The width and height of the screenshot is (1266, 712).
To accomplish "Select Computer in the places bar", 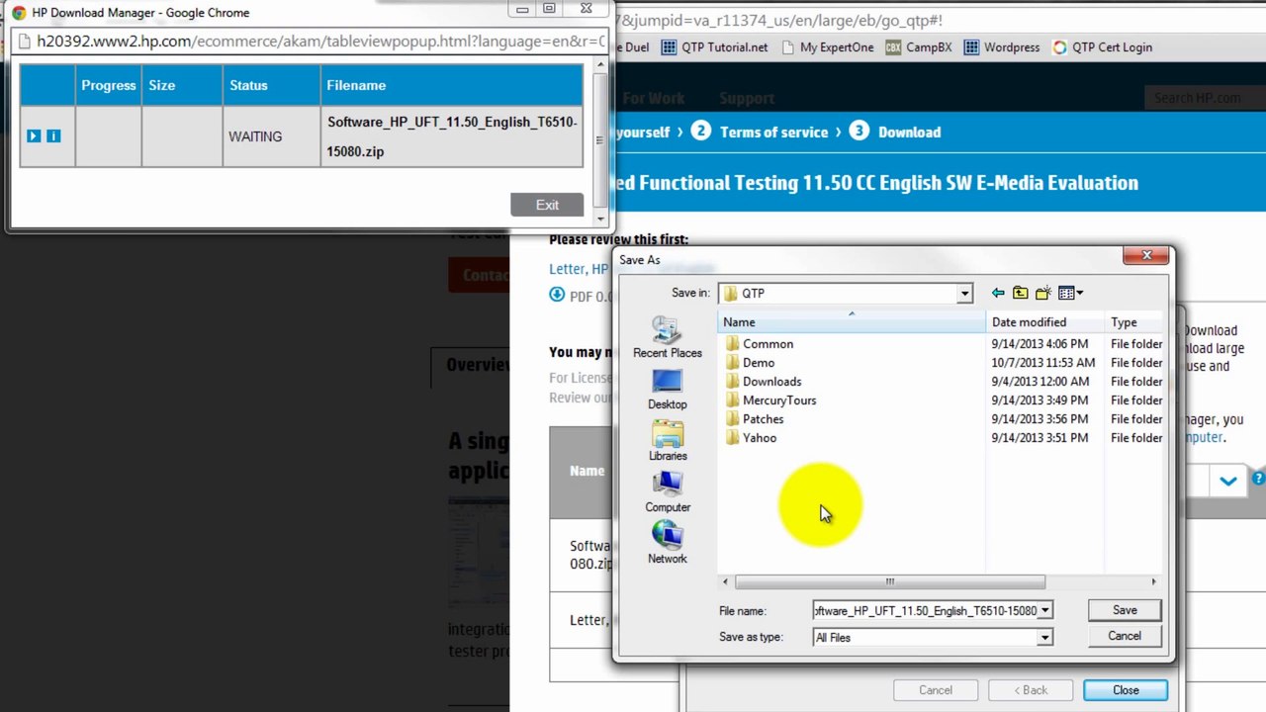I will coord(668,492).
